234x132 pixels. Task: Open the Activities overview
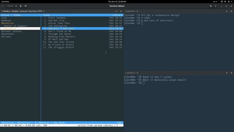click(5, 1)
